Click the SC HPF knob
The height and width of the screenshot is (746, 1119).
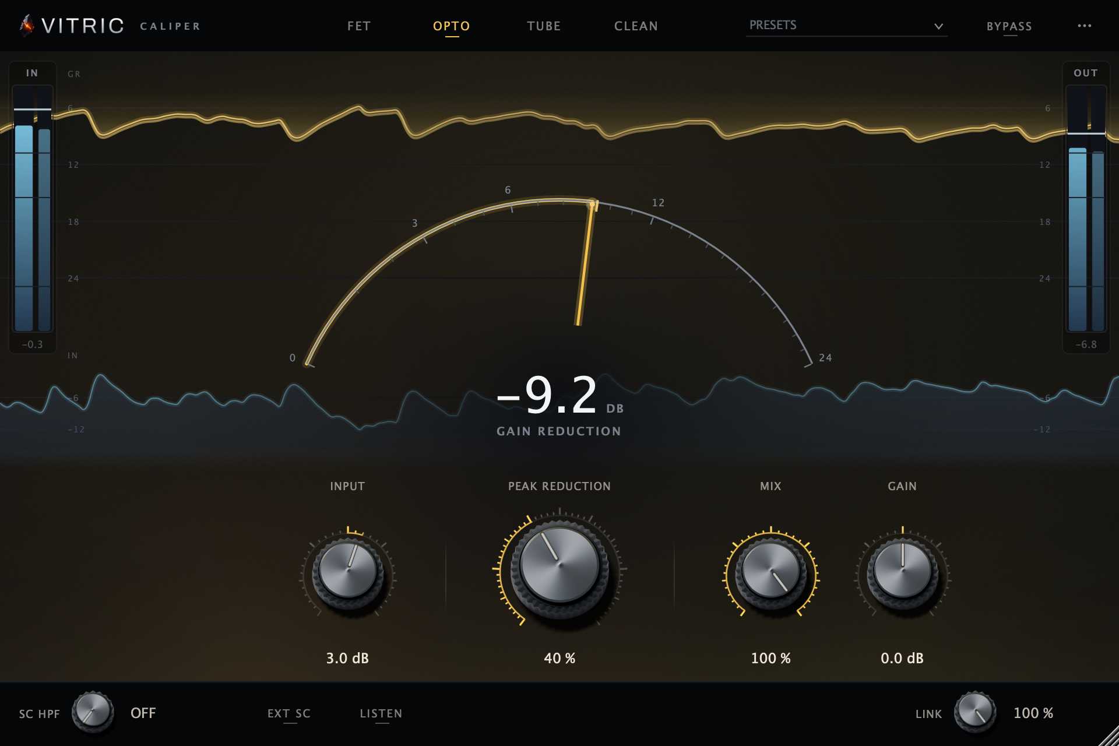(x=93, y=712)
